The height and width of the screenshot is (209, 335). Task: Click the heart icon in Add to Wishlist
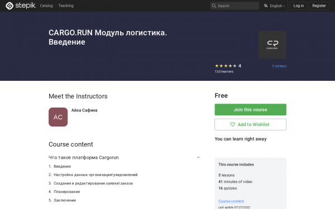coord(232,124)
